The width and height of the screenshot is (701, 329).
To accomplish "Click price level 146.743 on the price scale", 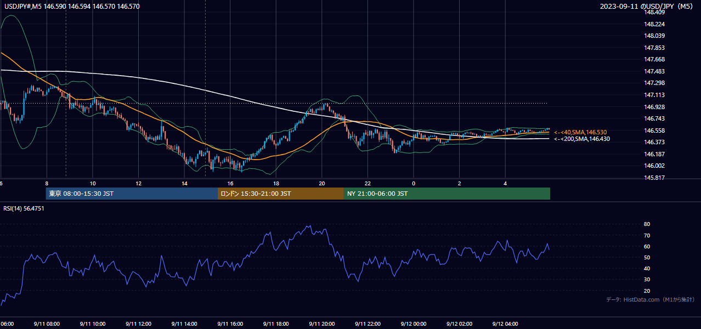I will click(x=655, y=118).
